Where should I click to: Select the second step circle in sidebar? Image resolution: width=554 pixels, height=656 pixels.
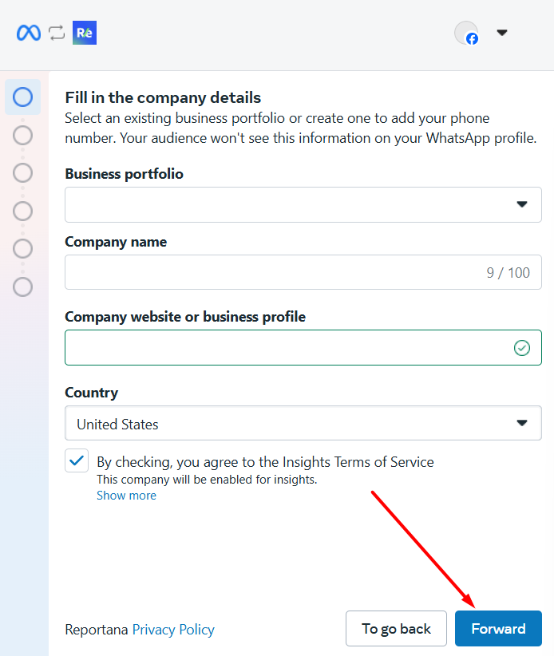click(x=23, y=135)
